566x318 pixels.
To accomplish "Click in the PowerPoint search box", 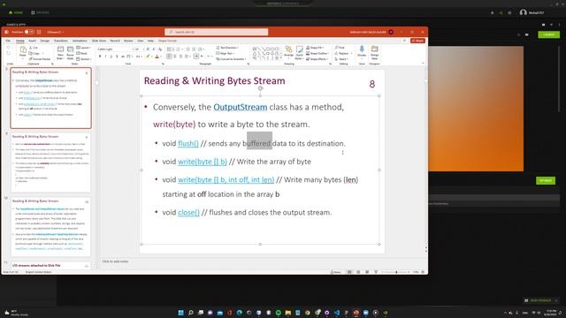I will [x=216, y=32].
